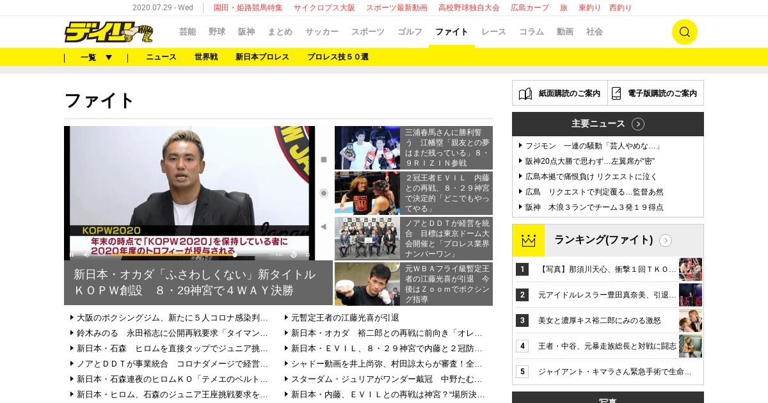Click the rank 4 number badge
The image size is (768, 403).
(x=522, y=346)
